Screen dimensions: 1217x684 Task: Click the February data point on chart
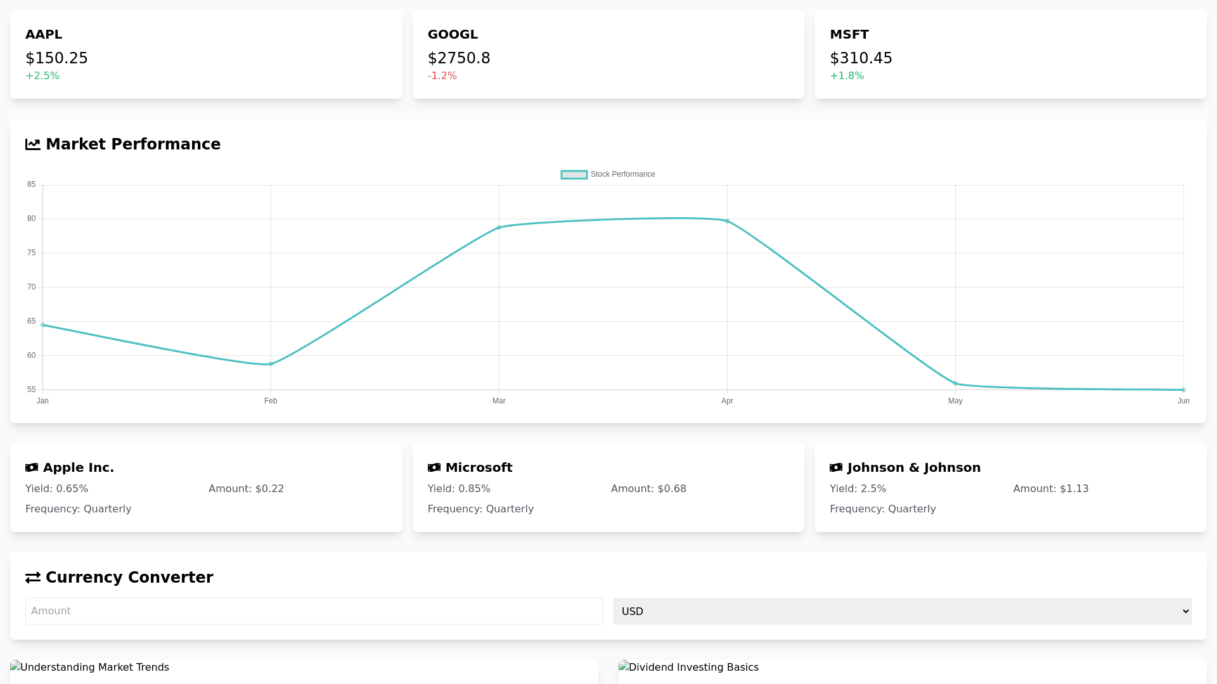pos(271,364)
